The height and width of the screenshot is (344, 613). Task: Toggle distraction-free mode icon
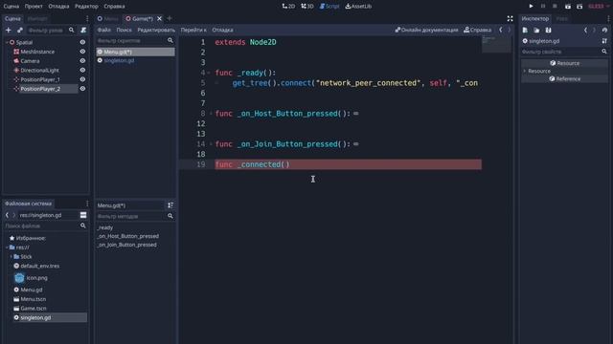511,18
